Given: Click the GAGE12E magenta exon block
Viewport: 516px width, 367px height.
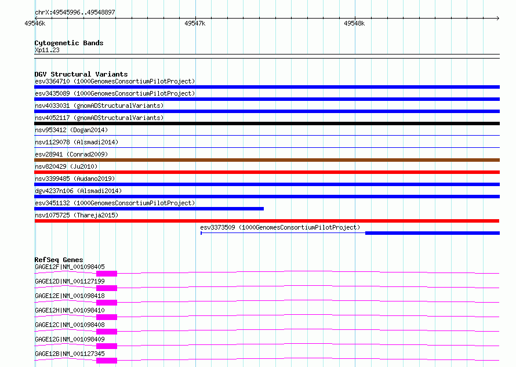Looking at the screenshot, I should pos(107,303).
